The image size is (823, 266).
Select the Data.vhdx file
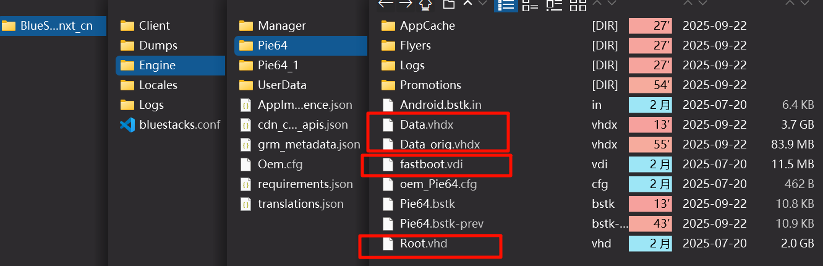click(x=427, y=125)
